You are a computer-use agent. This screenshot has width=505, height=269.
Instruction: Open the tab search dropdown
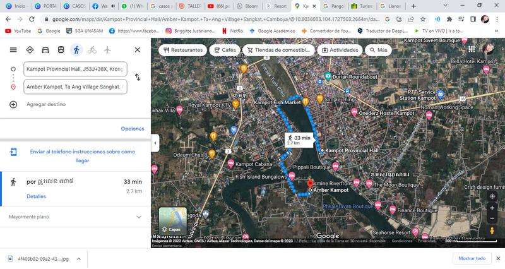point(446,6)
